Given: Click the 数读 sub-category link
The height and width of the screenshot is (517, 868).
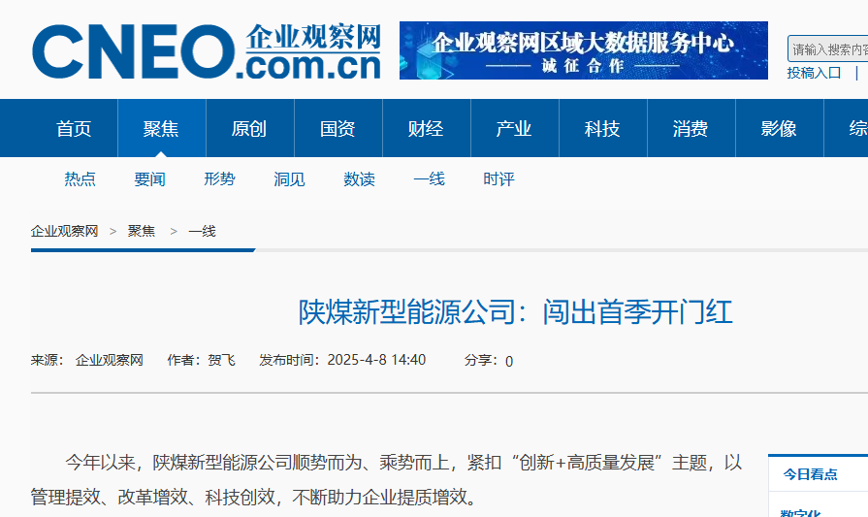Looking at the screenshot, I should (360, 179).
